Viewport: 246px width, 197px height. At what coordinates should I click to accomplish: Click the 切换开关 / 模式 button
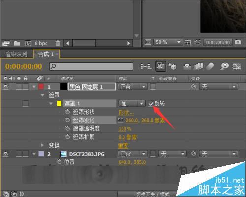point(153,194)
